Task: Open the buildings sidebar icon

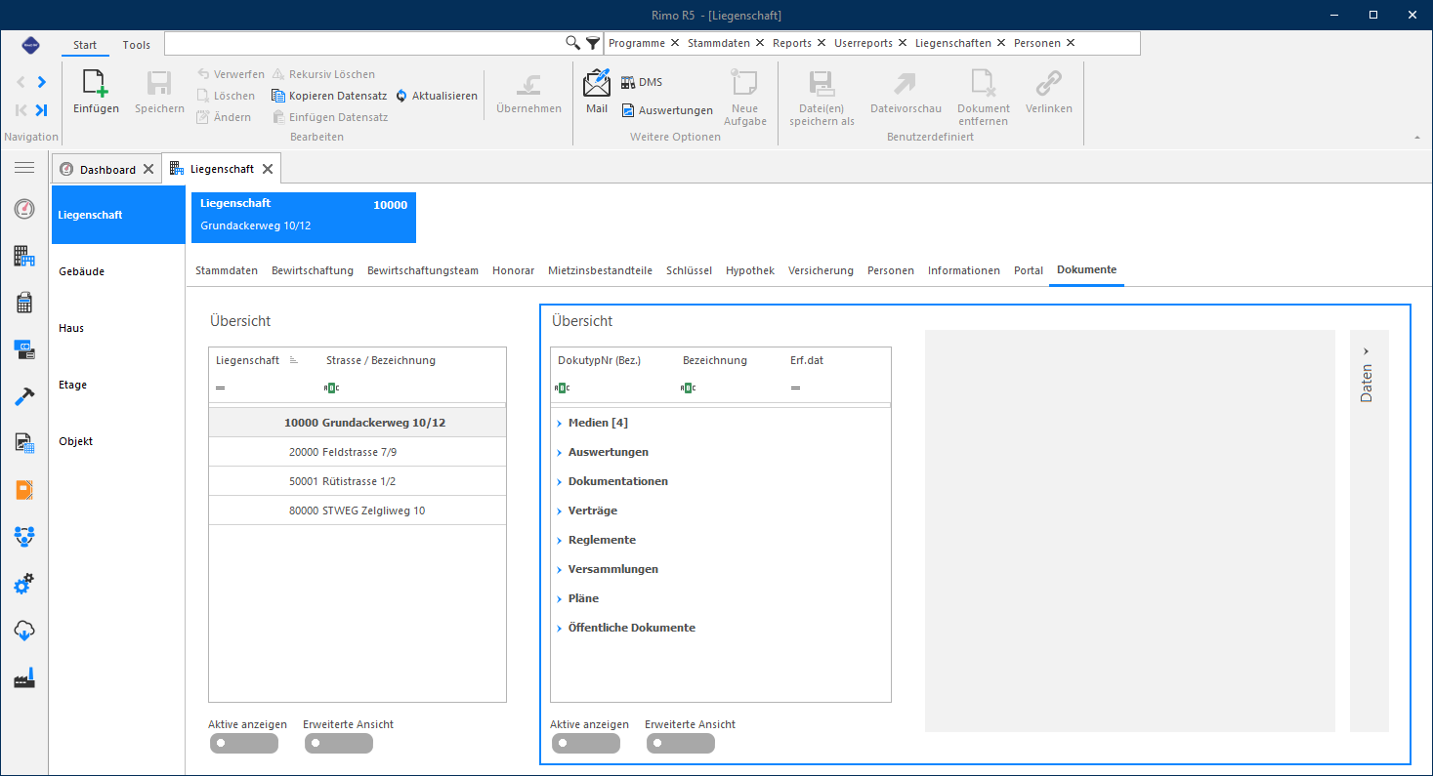Action: [24, 256]
